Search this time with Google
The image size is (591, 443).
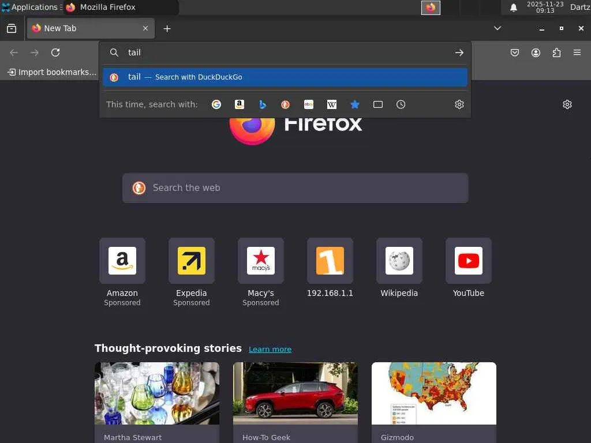pos(216,104)
